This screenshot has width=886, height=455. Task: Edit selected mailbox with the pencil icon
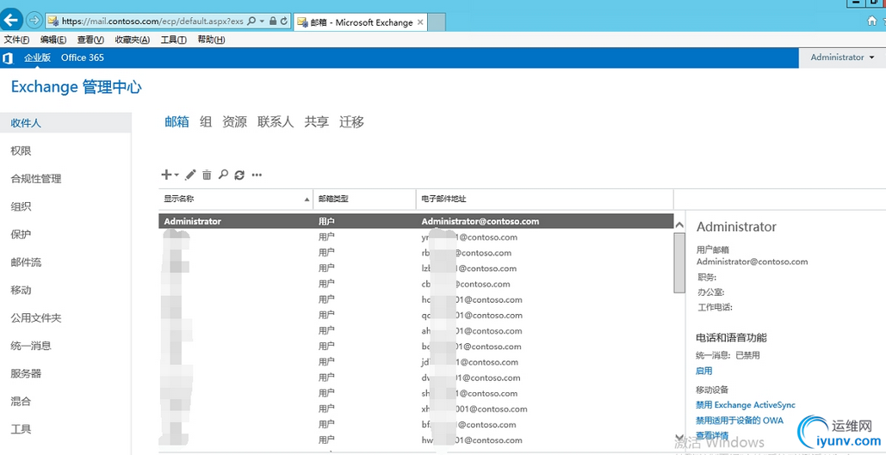click(190, 175)
